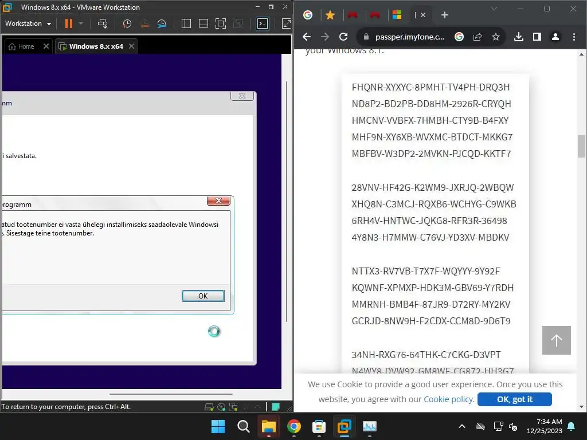Click the Google icon in the address bar

coord(459,37)
